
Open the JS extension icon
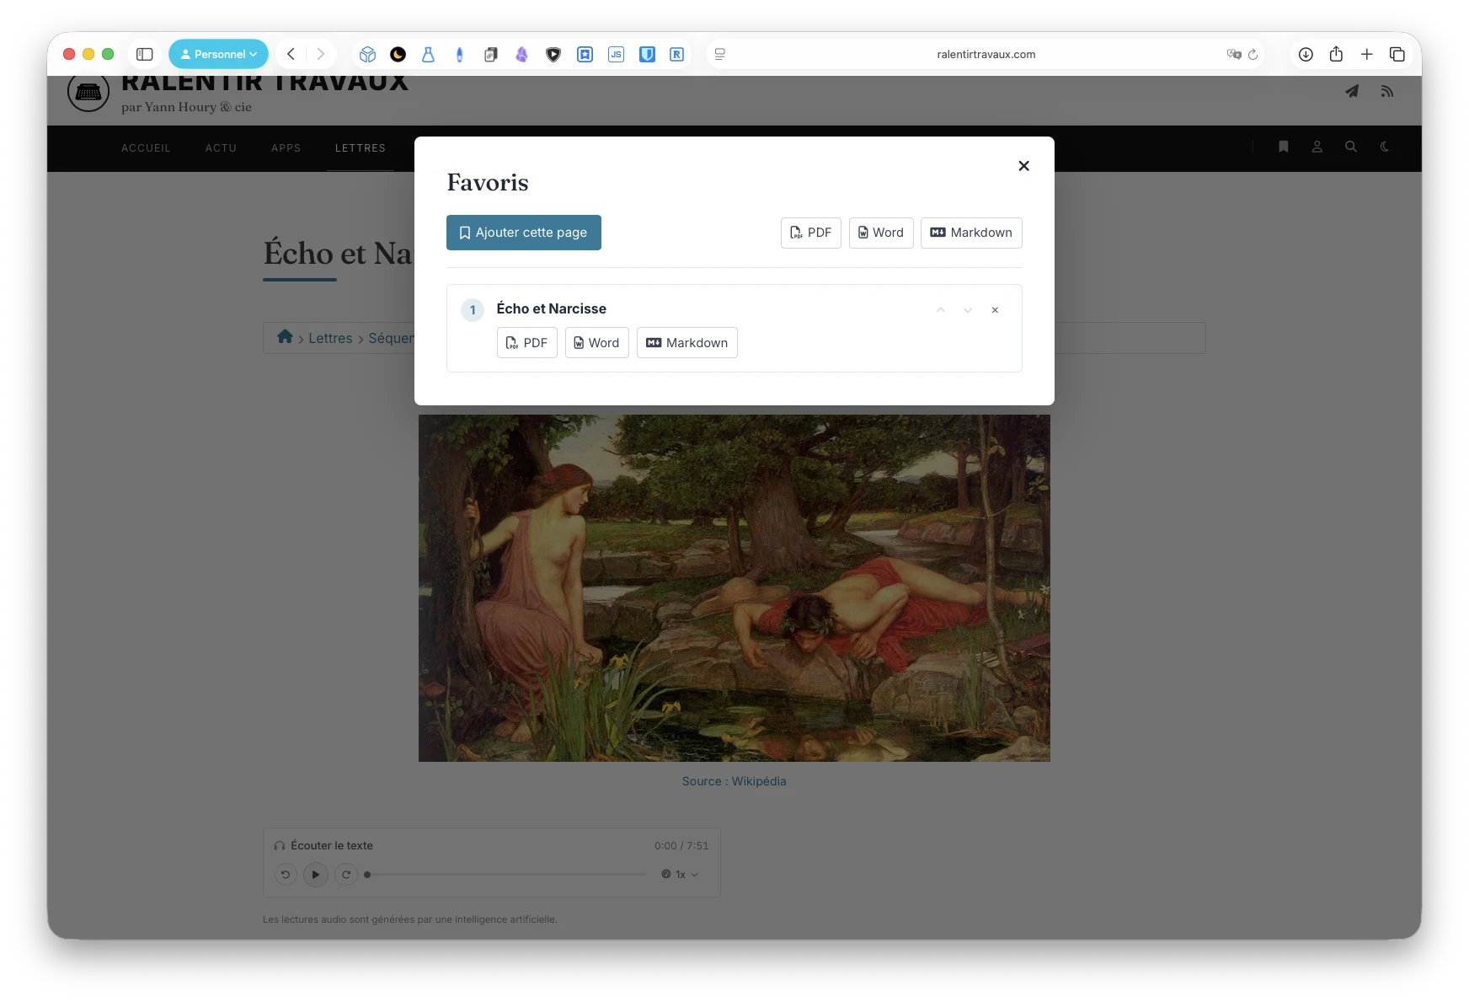coord(616,54)
